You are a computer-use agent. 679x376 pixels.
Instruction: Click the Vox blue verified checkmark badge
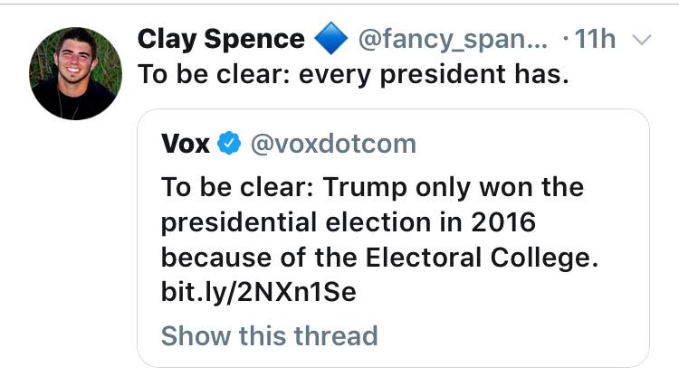click(x=229, y=143)
